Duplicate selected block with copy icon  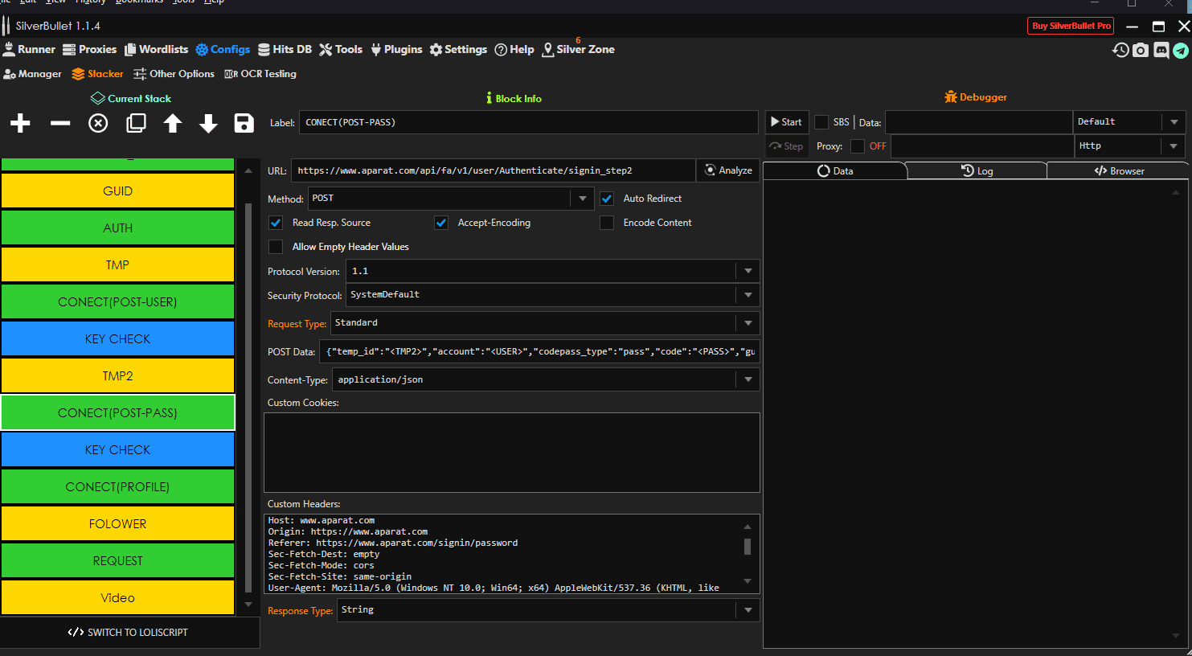point(136,123)
